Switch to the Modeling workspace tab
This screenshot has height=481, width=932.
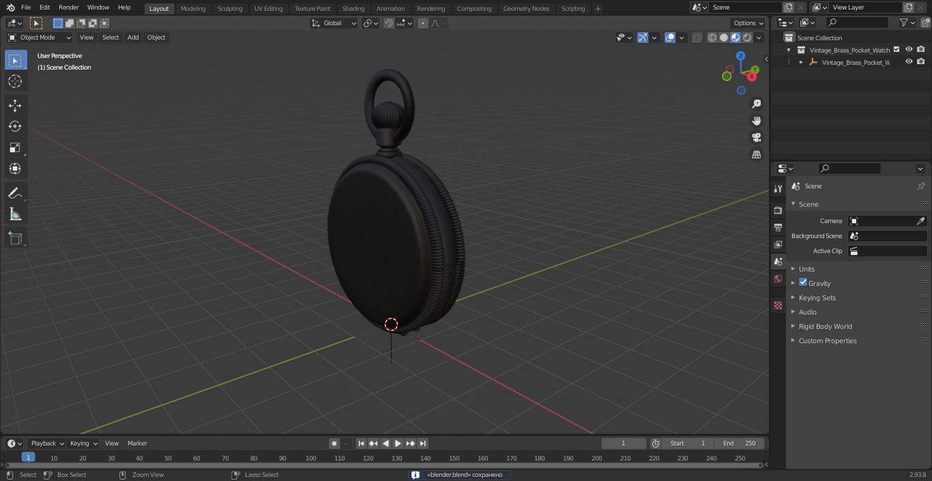coord(193,9)
